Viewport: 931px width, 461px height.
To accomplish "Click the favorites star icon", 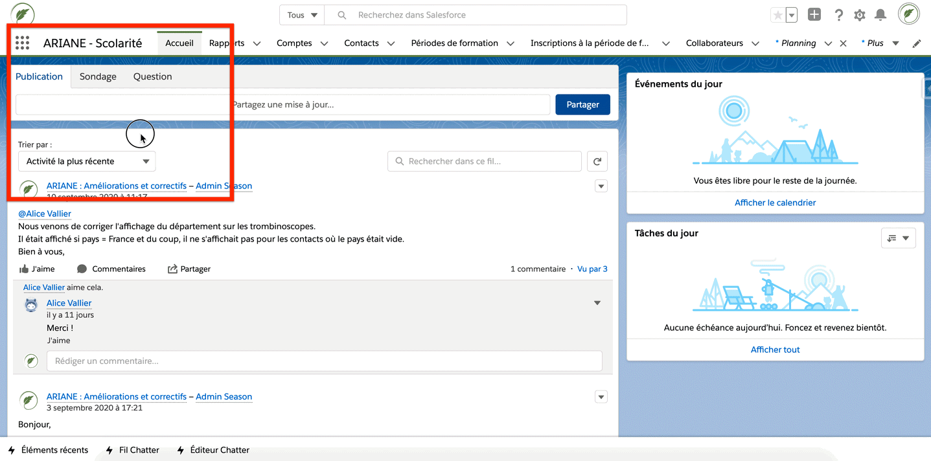I will (x=779, y=14).
